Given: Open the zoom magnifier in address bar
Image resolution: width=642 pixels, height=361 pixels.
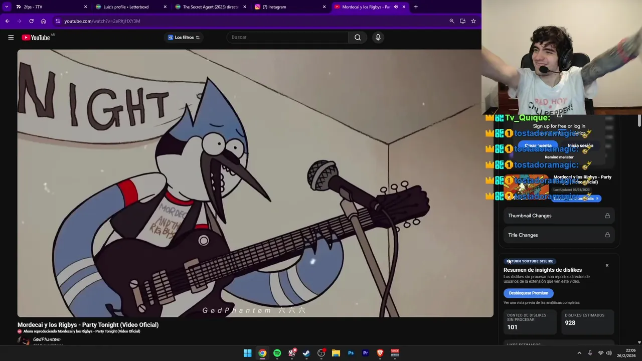Looking at the screenshot, I should [x=451, y=21].
